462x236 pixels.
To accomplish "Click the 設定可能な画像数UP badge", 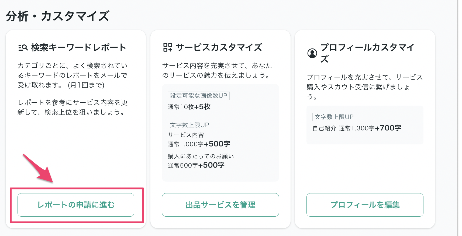I will tap(198, 96).
